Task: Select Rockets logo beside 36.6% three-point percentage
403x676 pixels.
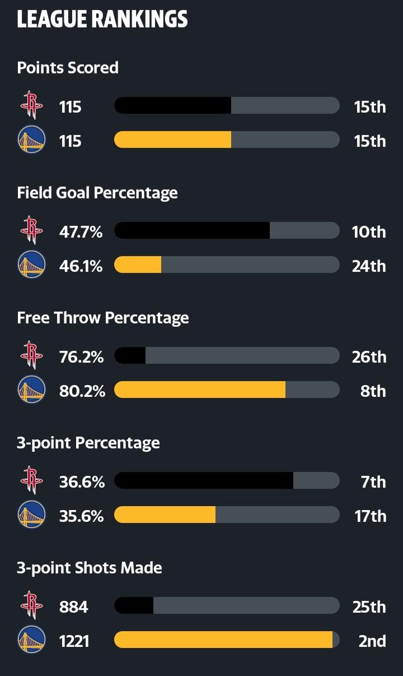Action: pyautogui.click(x=31, y=480)
